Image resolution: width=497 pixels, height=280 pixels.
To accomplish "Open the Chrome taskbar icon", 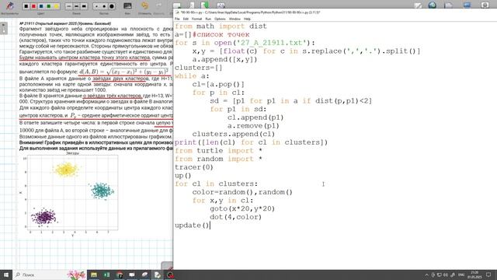I will tap(120, 275).
